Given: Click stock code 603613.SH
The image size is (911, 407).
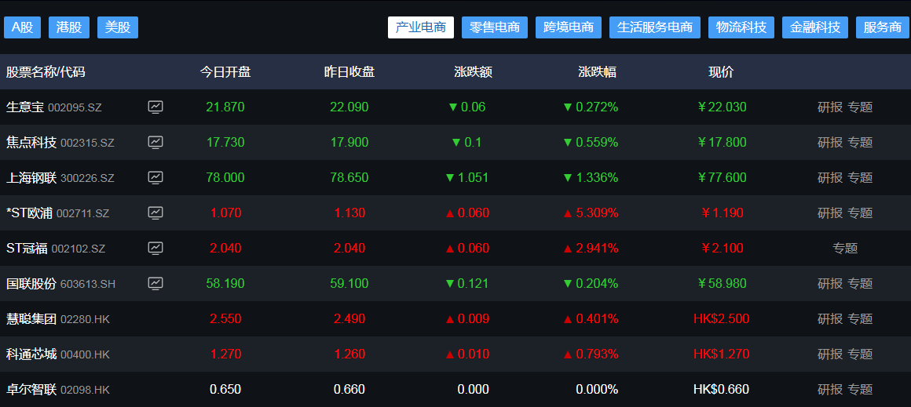Looking at the screenshot, I should click(x=88, y=285).
